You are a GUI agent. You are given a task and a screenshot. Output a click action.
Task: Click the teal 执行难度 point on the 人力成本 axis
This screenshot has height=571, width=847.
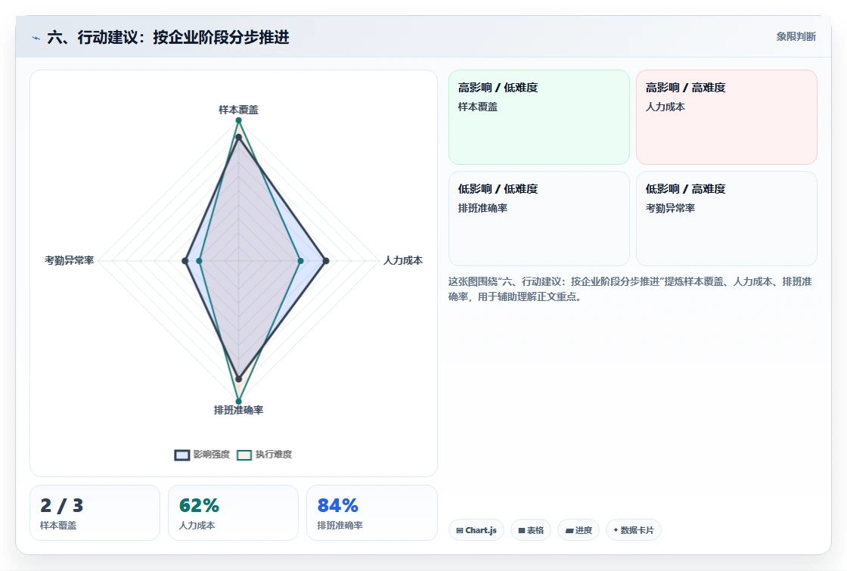coord(301,261)
